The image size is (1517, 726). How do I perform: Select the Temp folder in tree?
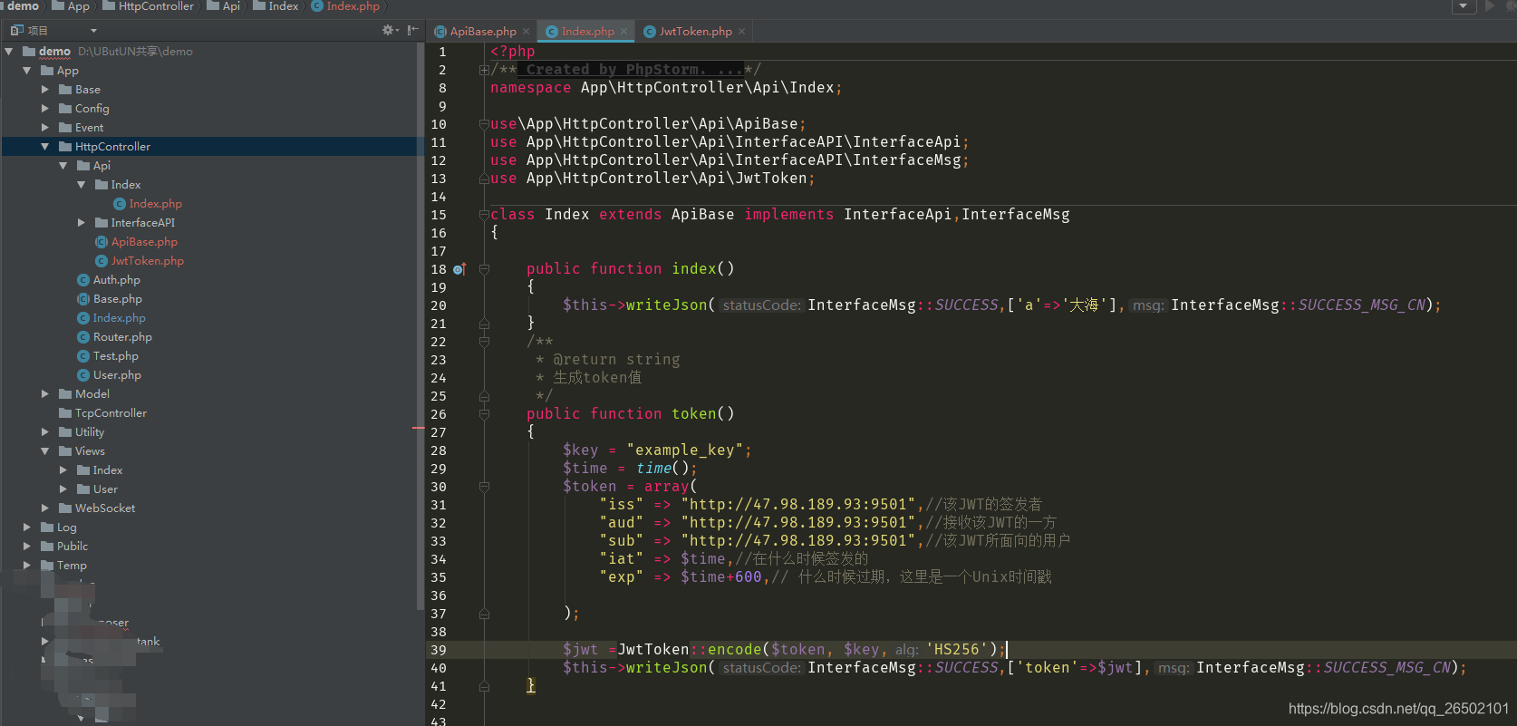(x=72, y=566)
